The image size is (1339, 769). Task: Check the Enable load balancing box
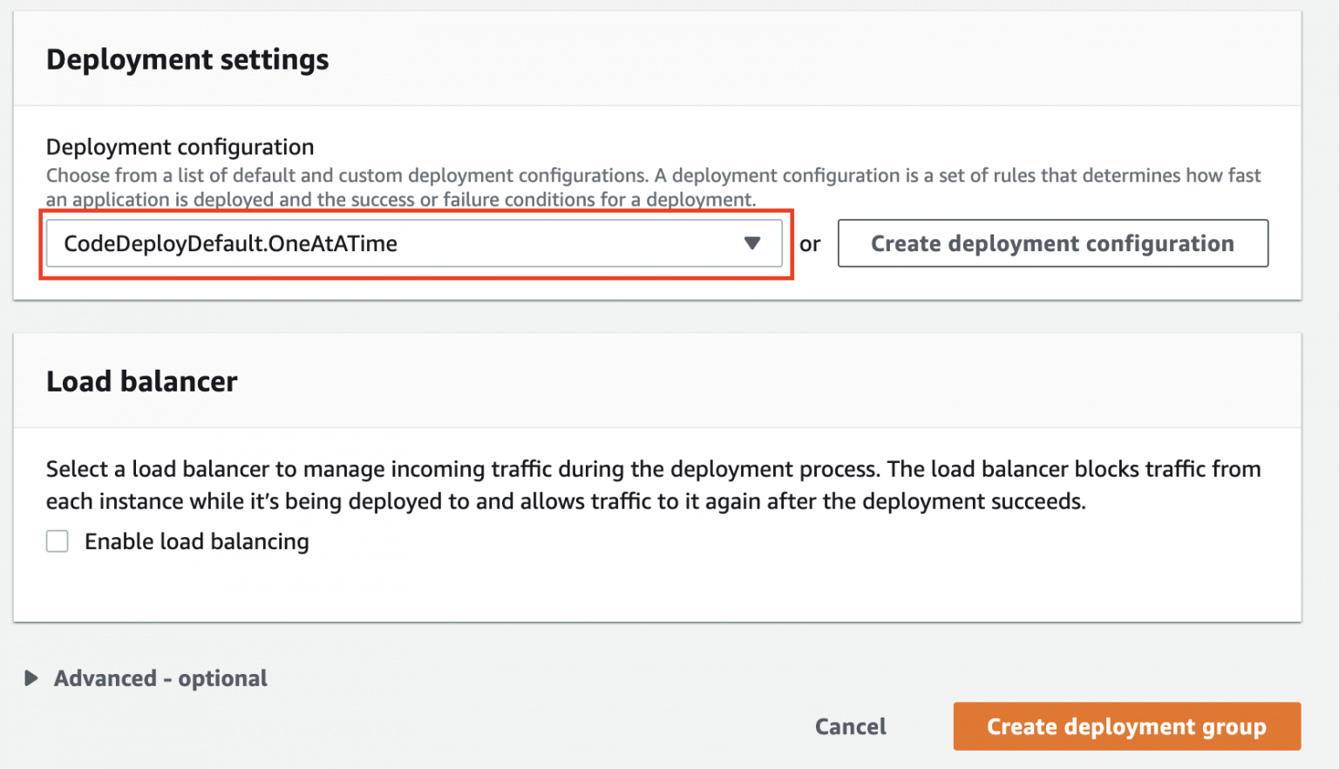tap(57, 541)
